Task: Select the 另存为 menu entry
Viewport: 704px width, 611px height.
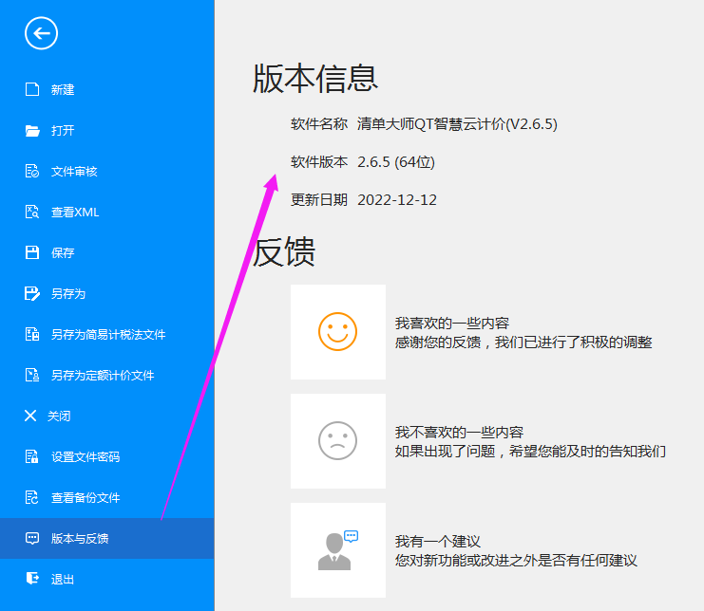Action: pos(106,293)
